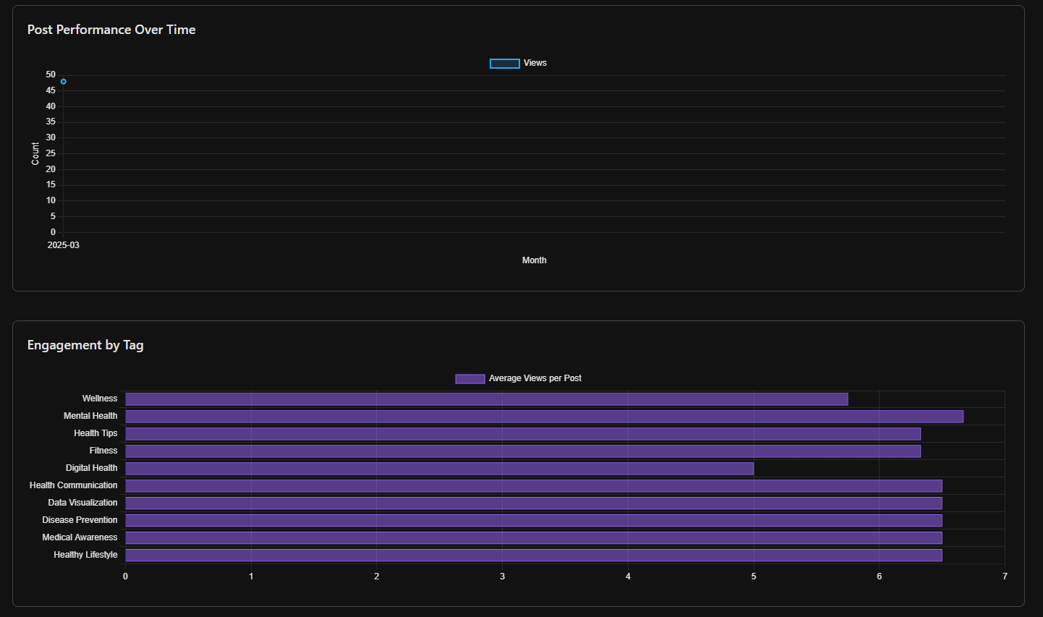Click the Count axis title

(x=35, y=153)
